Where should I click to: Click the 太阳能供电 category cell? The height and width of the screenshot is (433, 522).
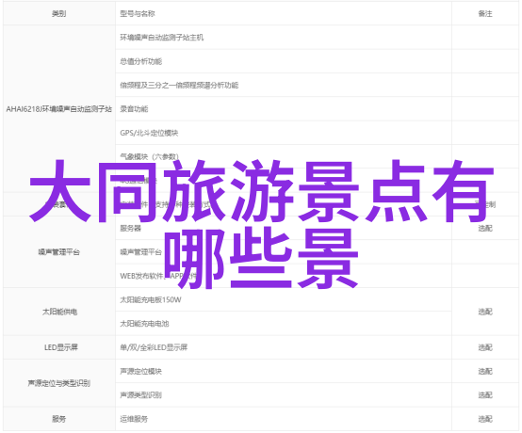point(59,312)
